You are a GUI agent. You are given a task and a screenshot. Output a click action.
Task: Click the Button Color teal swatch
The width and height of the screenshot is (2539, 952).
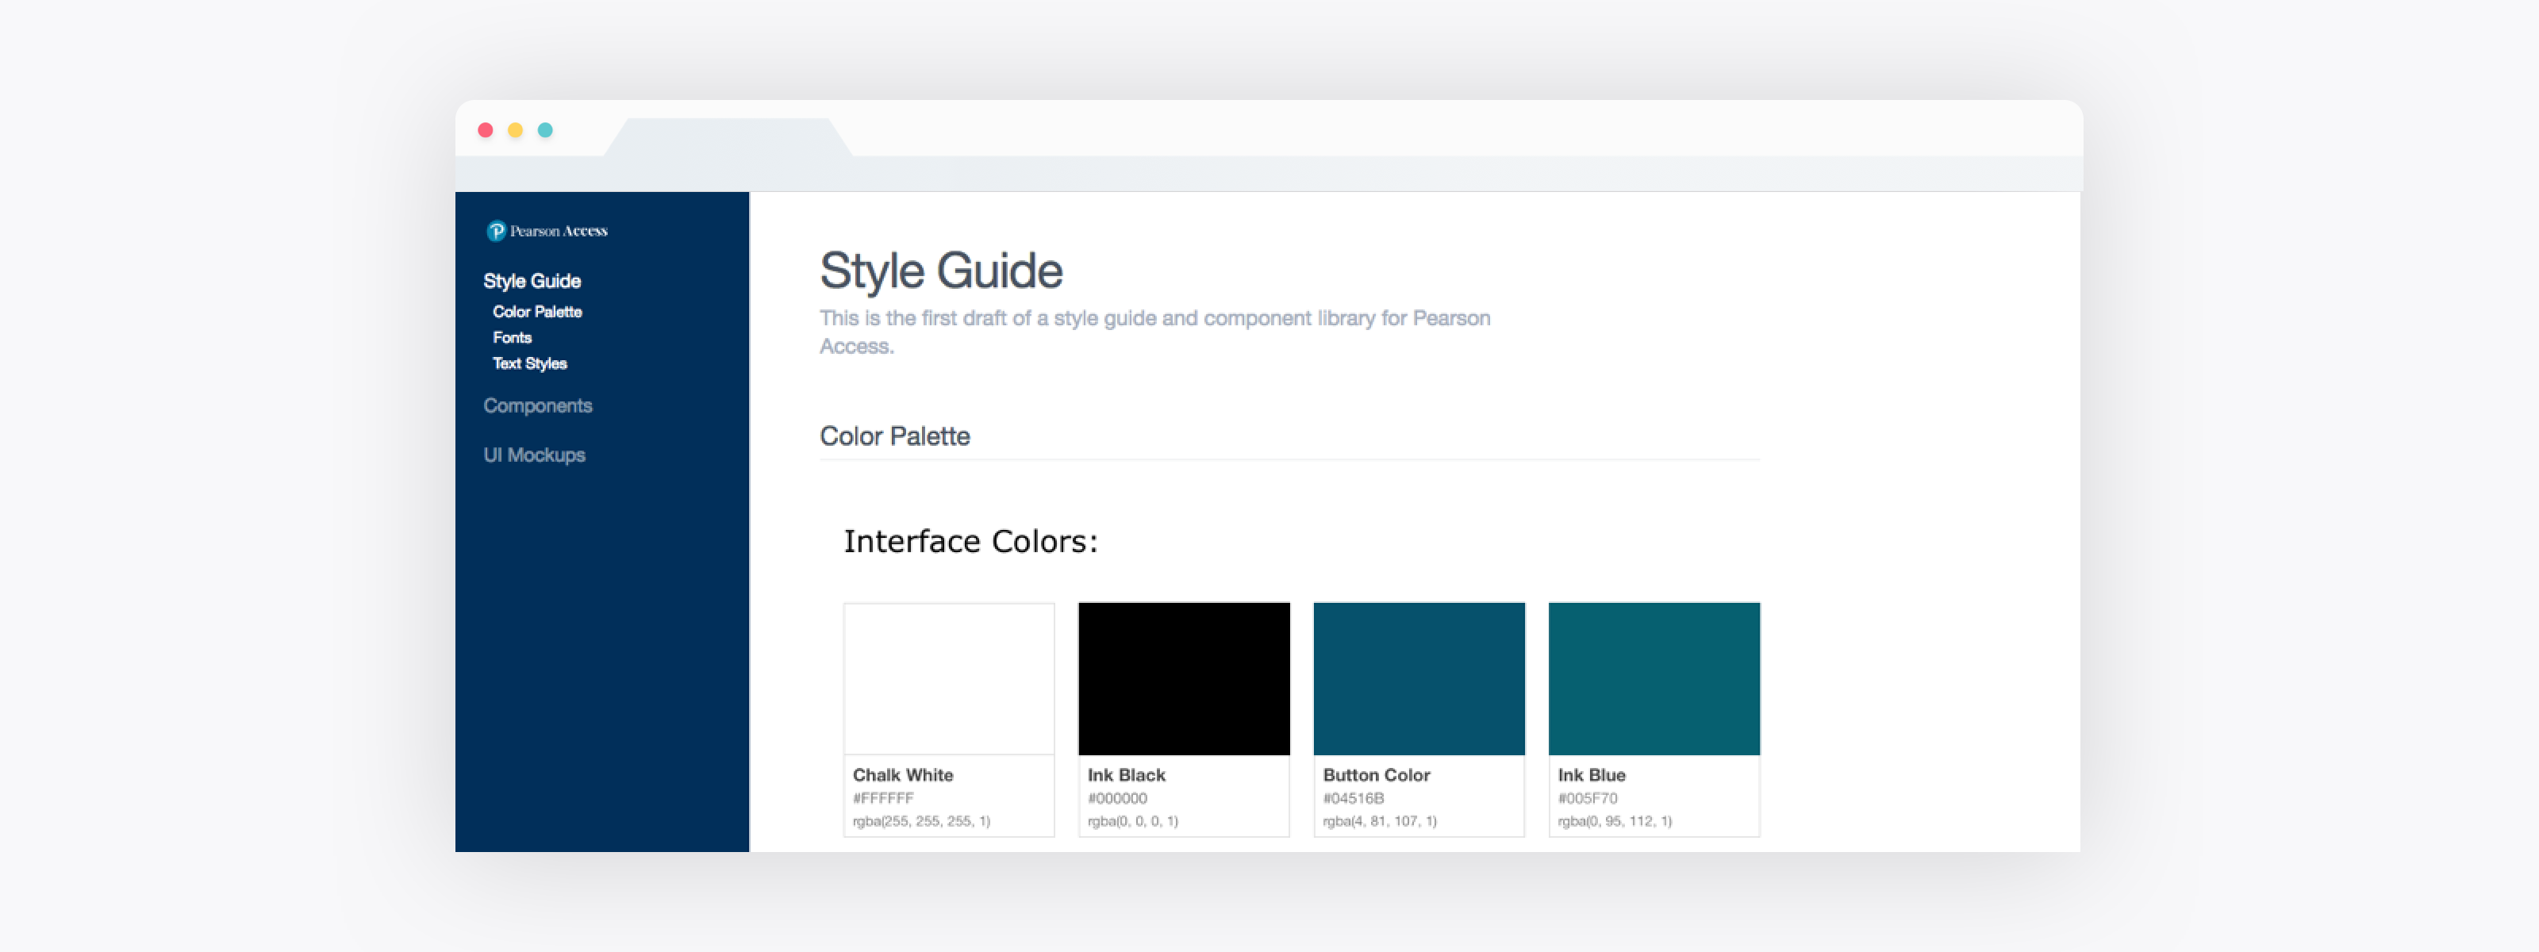click(1419, 678)
